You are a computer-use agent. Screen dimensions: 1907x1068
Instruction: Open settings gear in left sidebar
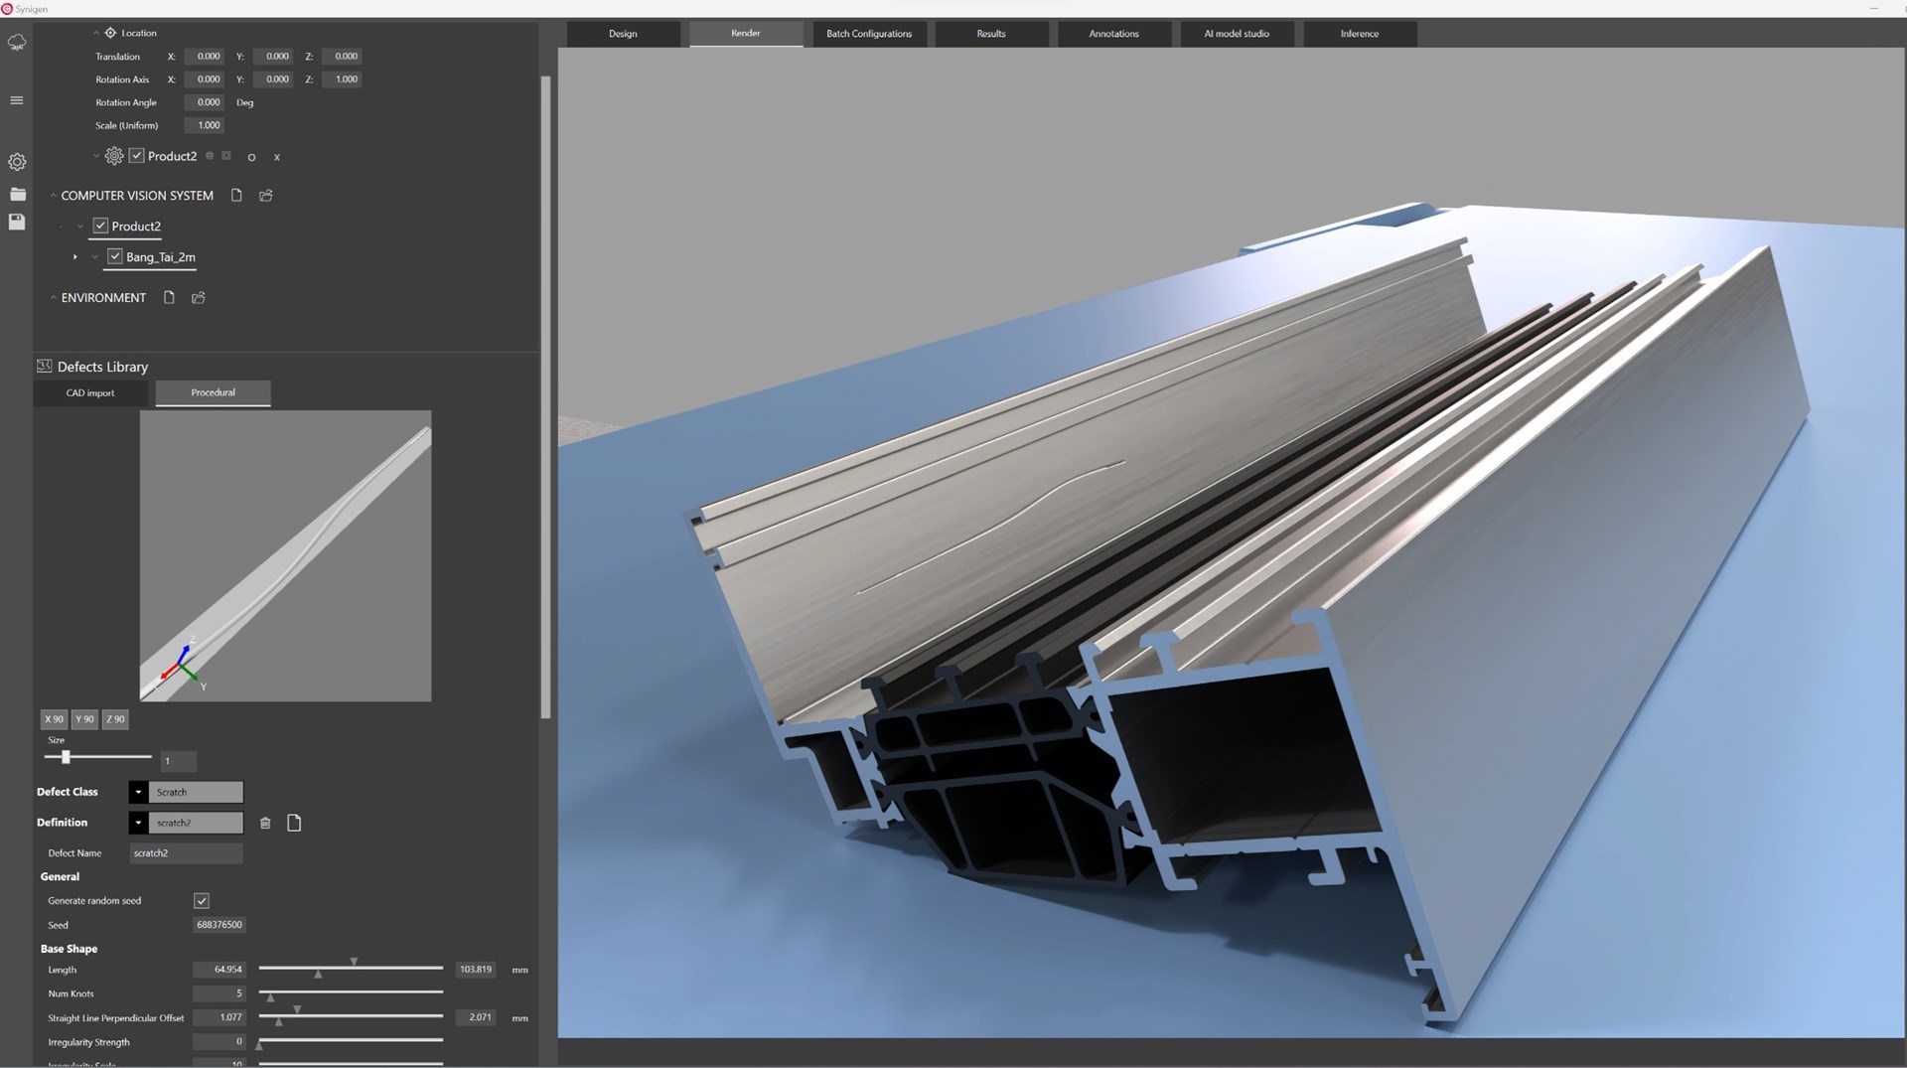tap(17, 162)
